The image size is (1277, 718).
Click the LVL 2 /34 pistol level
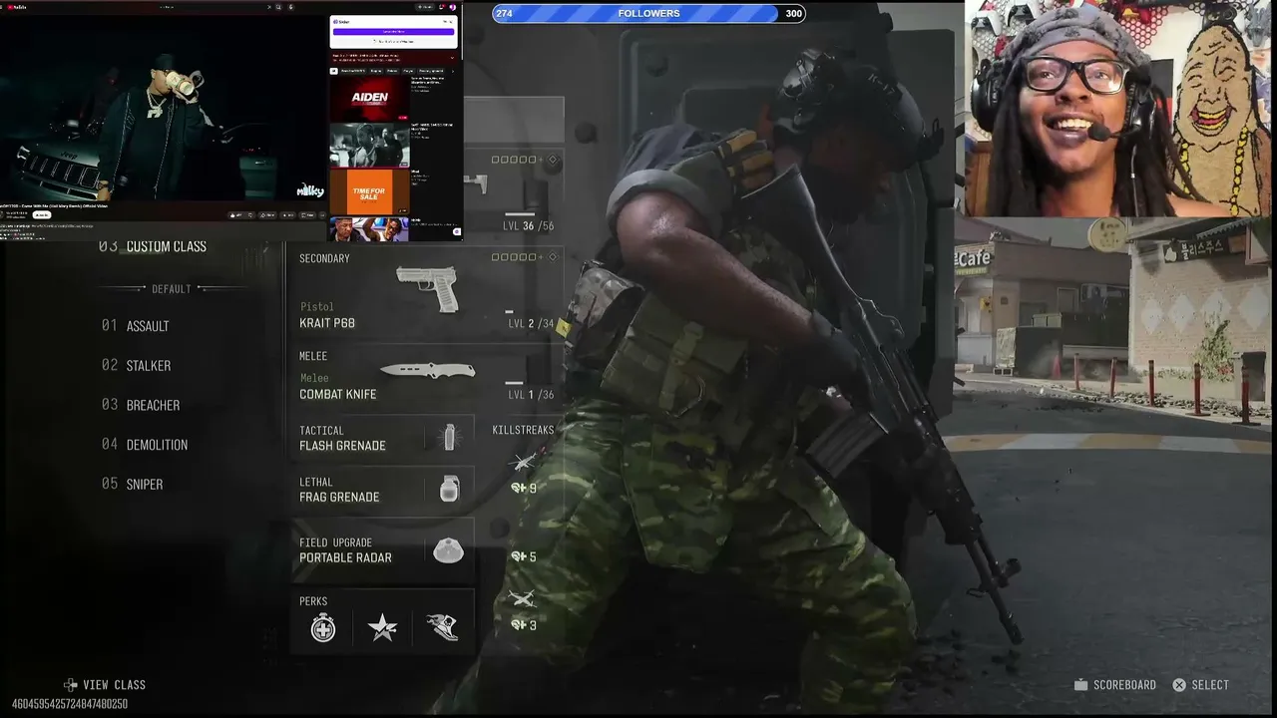[531, 323]
